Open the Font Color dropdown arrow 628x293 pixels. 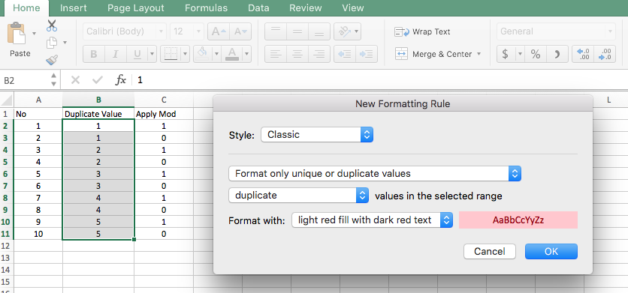(246, 54)
